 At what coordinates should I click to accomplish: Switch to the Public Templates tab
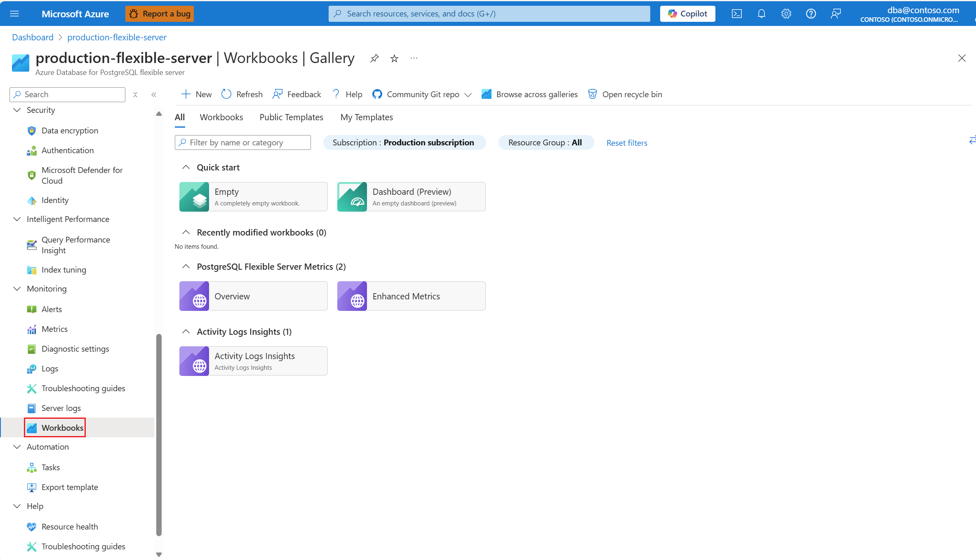point(291,117)
